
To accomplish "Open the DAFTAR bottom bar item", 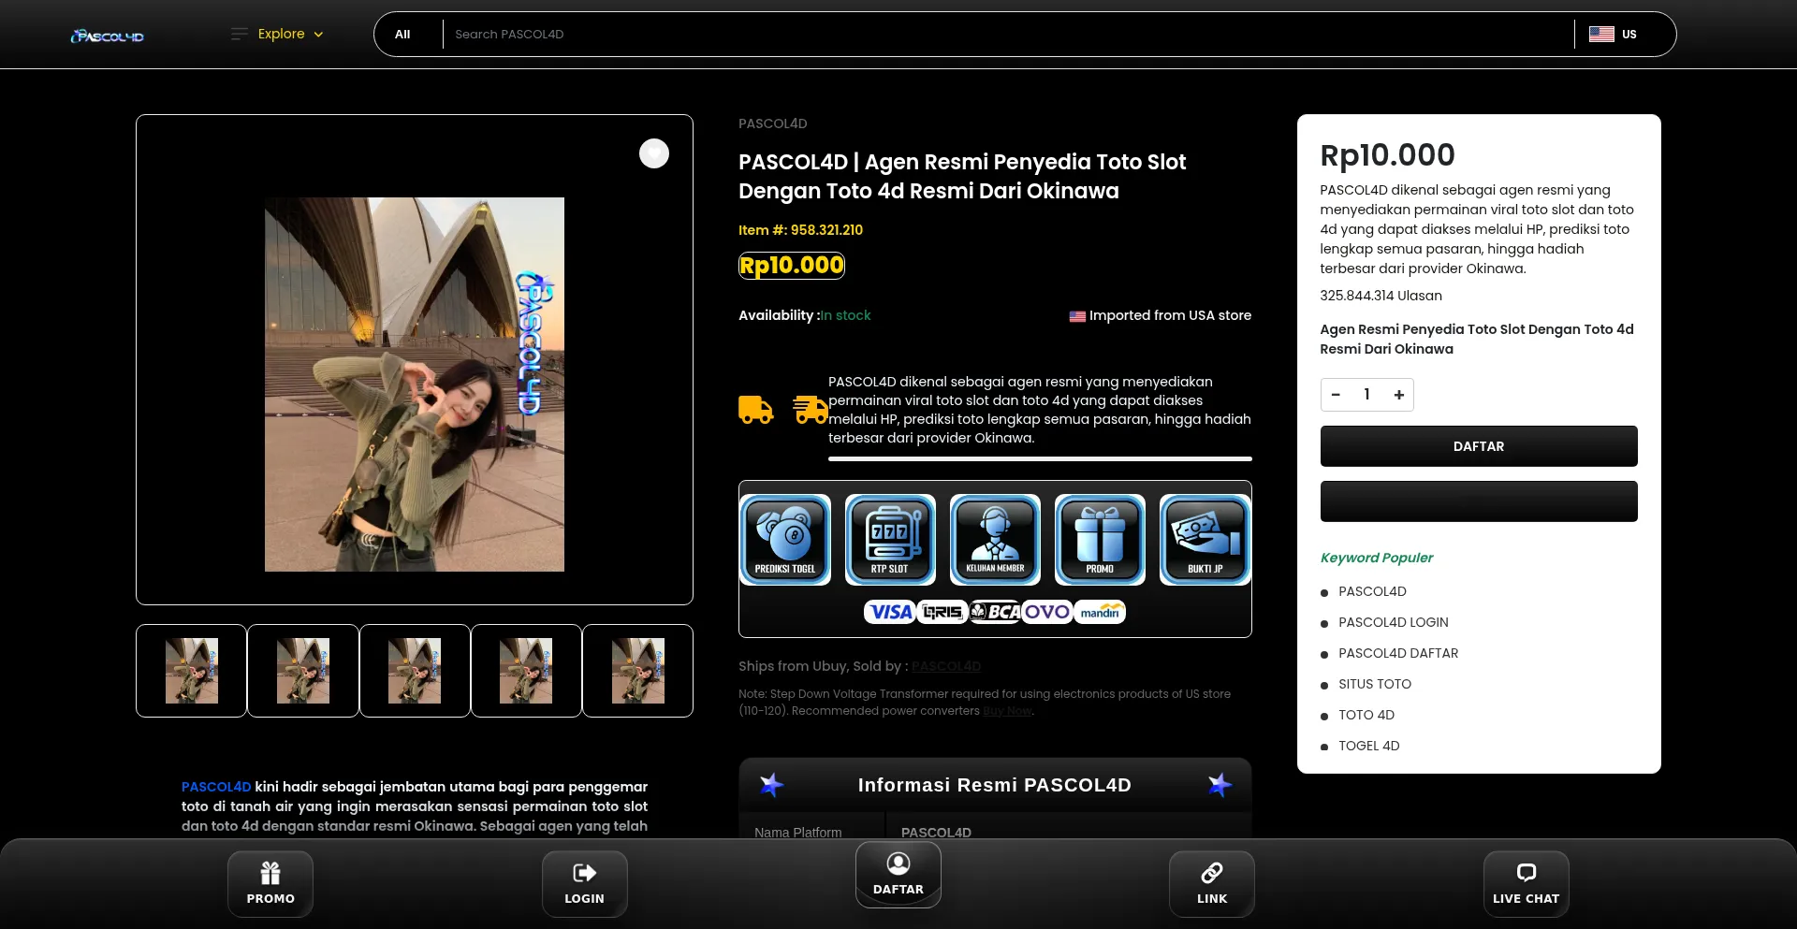I will click(x=898, y=875).
